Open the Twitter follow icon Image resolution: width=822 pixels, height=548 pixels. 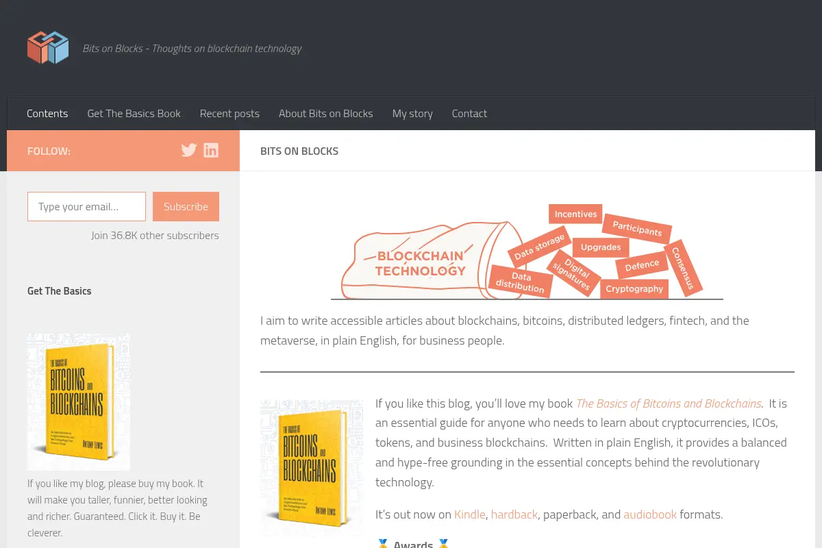189,150
